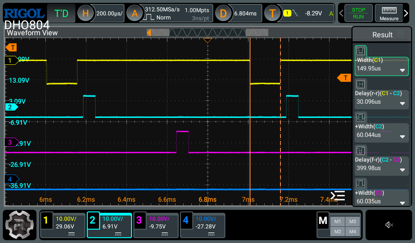
Task: Click the orange trigger level marker on the right
Action: pos(344,78)
